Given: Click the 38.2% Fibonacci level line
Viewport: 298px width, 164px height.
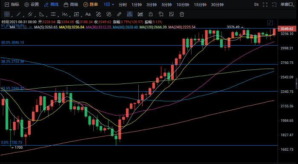Looking at the screenshot, I should click(139, 64).
